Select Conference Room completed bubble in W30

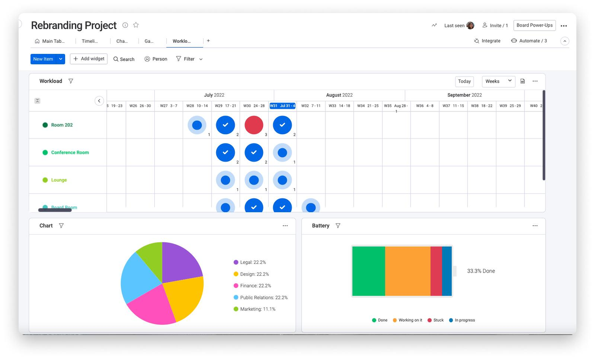254,152
